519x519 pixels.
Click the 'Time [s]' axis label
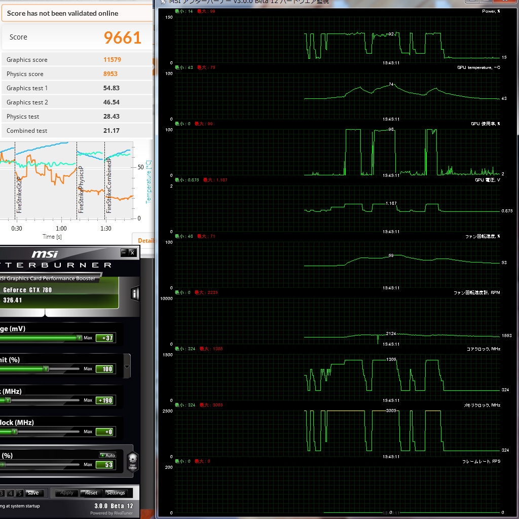tap(52, 237)
